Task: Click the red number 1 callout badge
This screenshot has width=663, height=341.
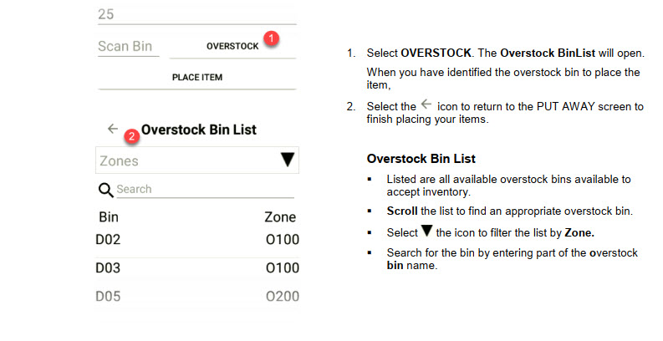Action: [x=271, y=38]
